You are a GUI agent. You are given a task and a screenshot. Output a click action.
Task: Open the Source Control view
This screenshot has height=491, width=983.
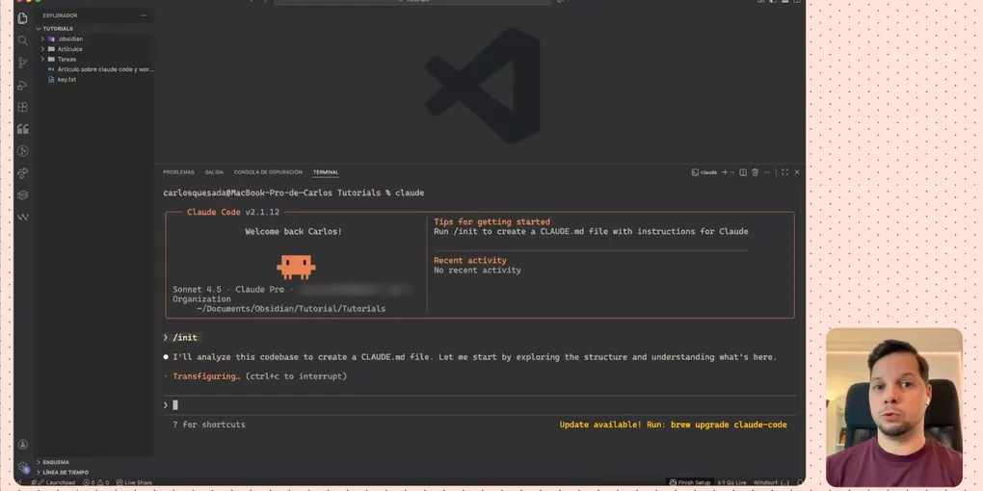22,63
